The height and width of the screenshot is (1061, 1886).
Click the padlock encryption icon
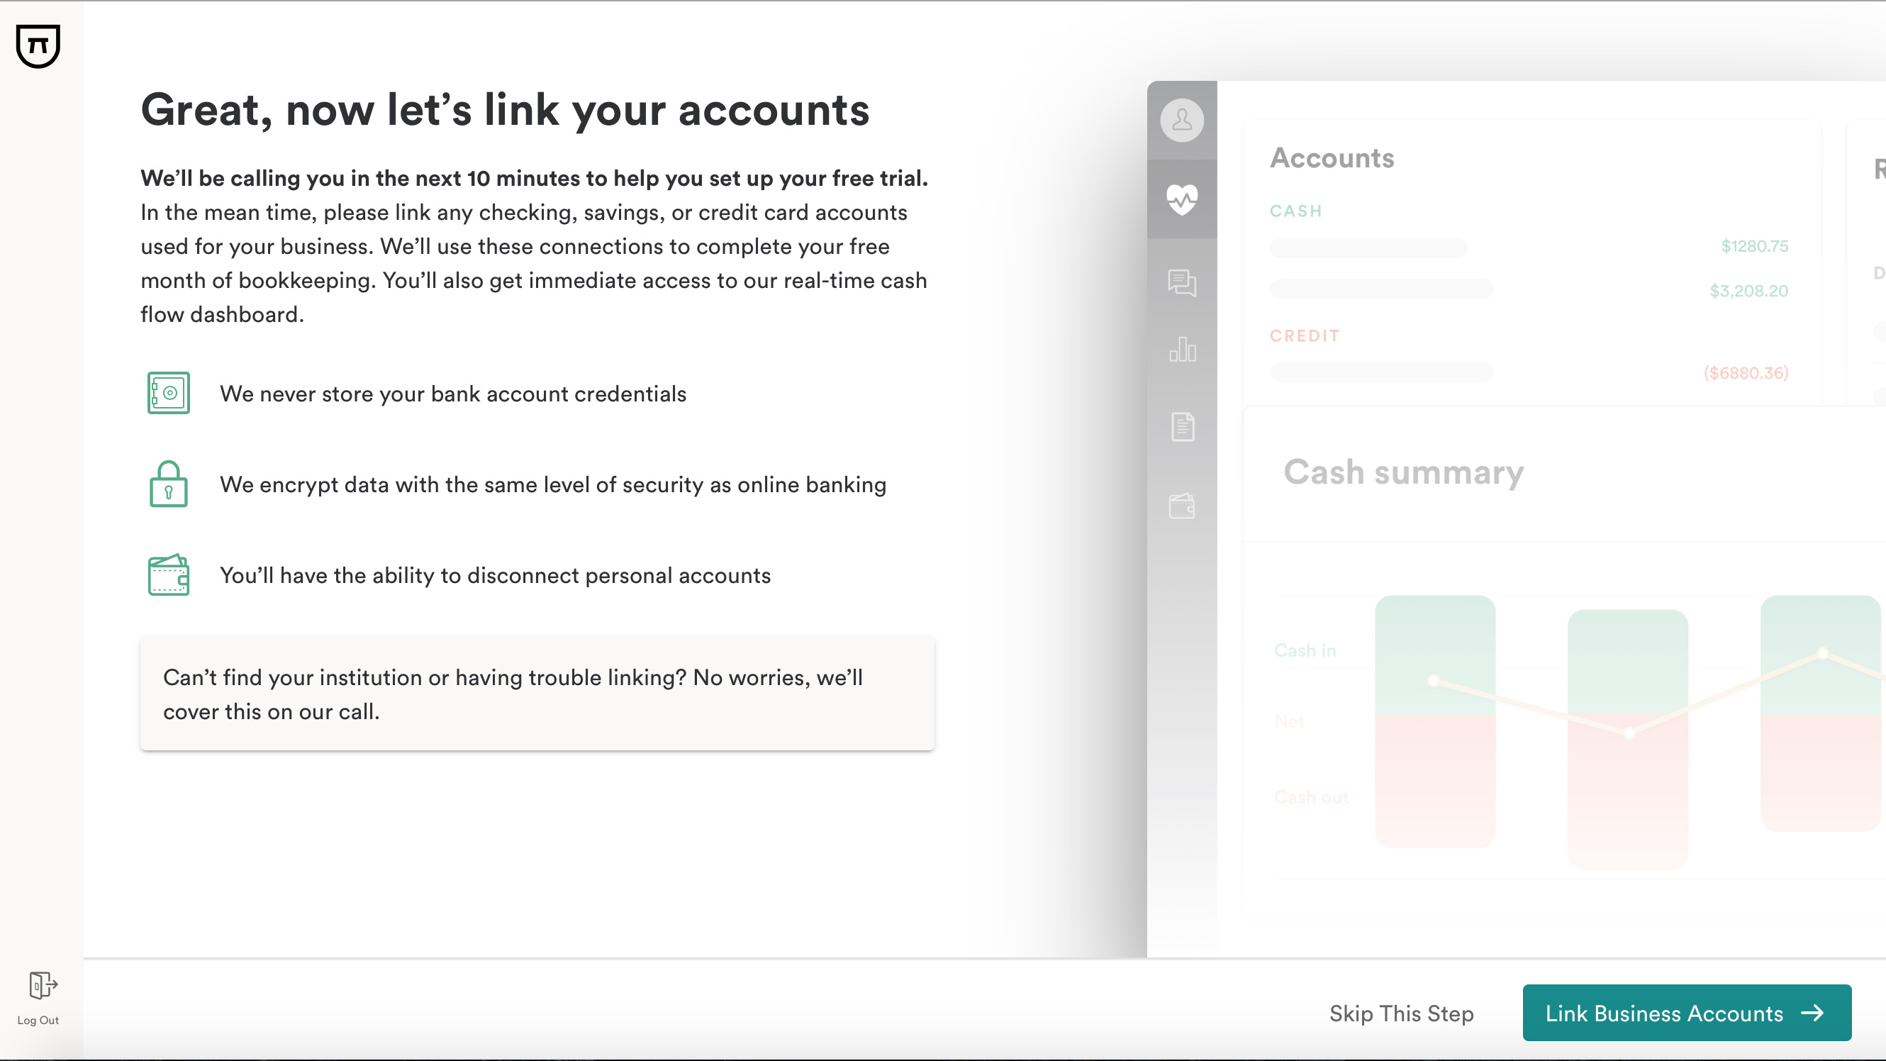(169, 483)
